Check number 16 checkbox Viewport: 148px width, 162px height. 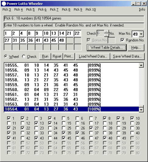pyautogui.click(x=77, y=123)
